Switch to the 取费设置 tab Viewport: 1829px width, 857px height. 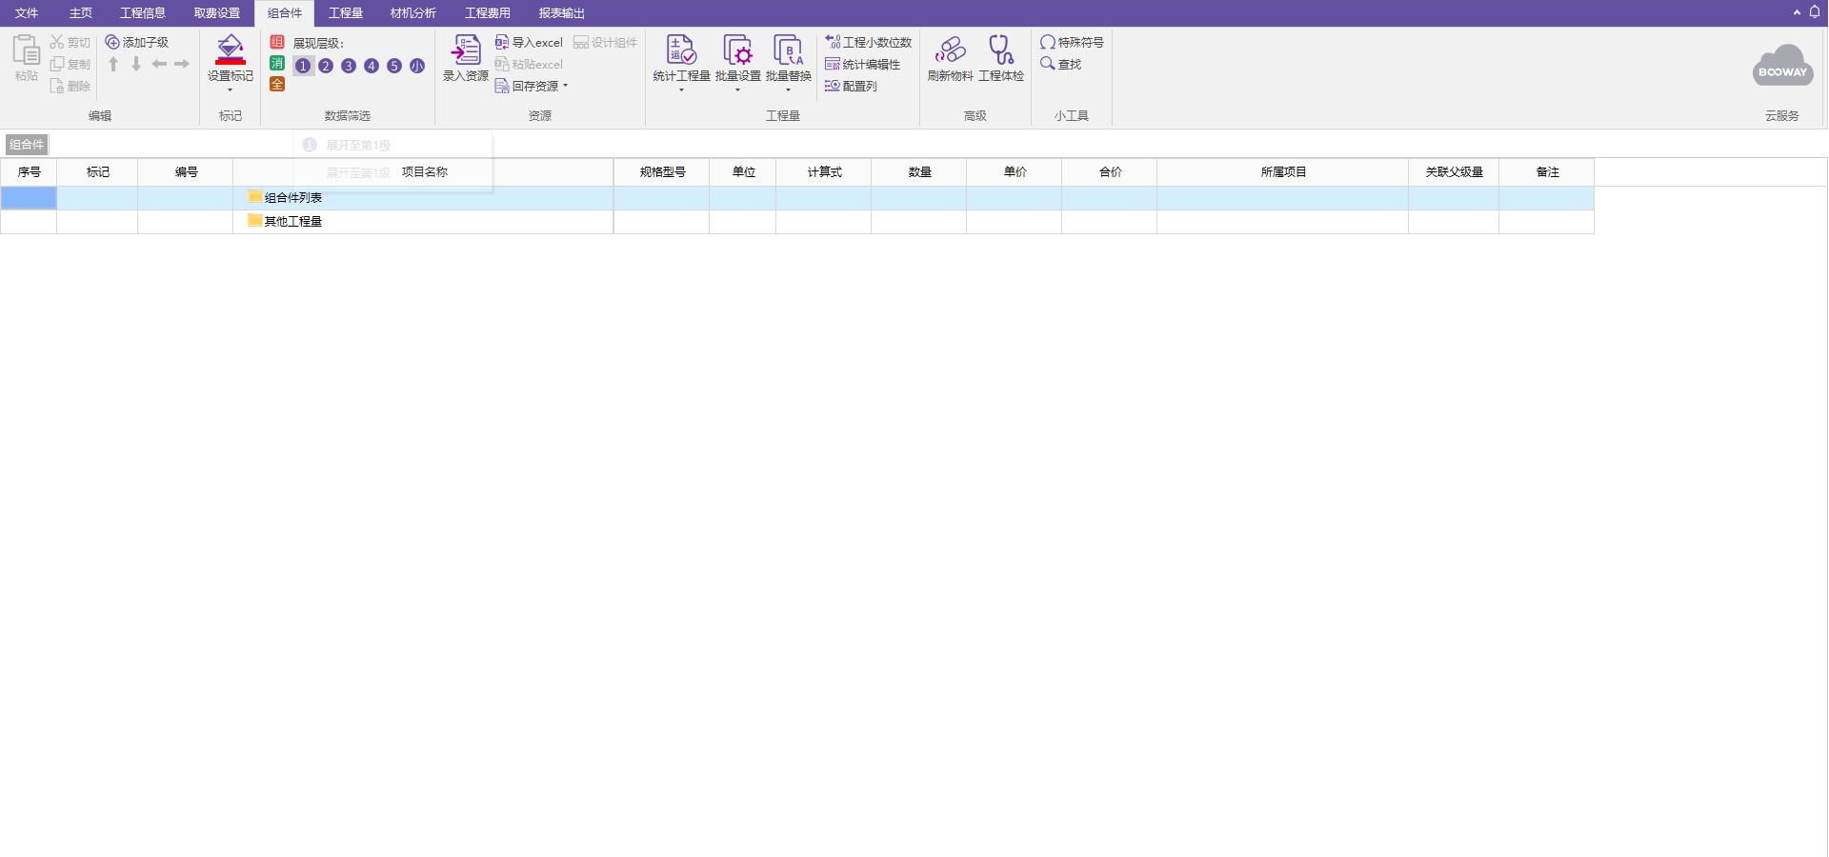(217, 13)
